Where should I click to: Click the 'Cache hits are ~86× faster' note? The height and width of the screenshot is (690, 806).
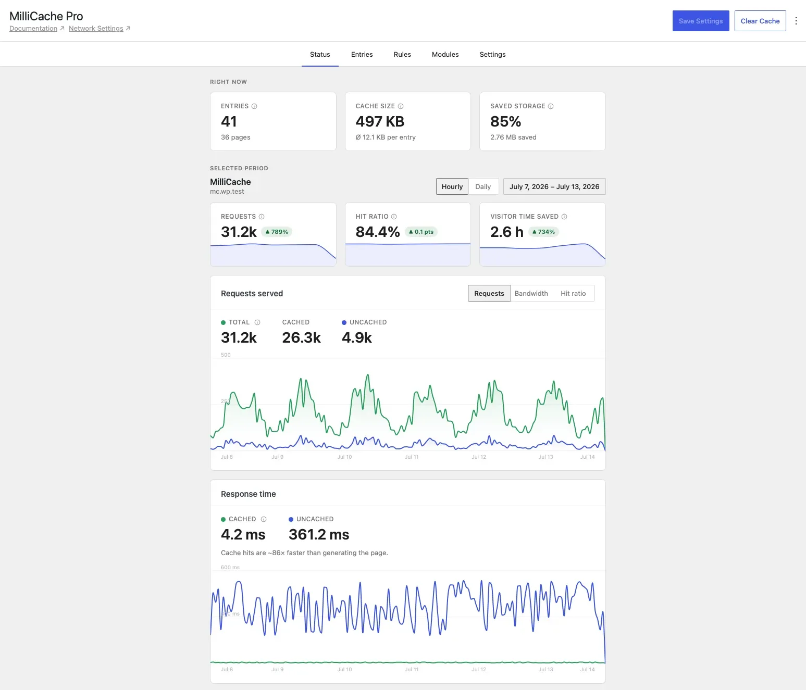coord(304,553)
